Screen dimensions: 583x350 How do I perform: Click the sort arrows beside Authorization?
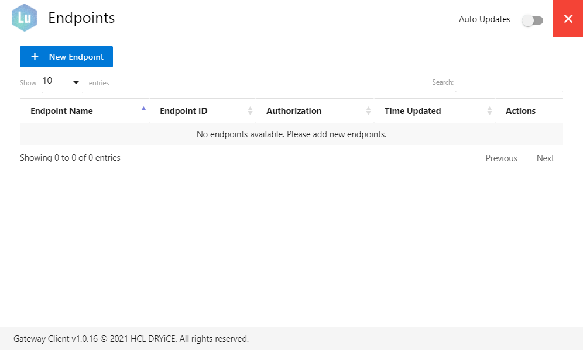click(368, 110)
